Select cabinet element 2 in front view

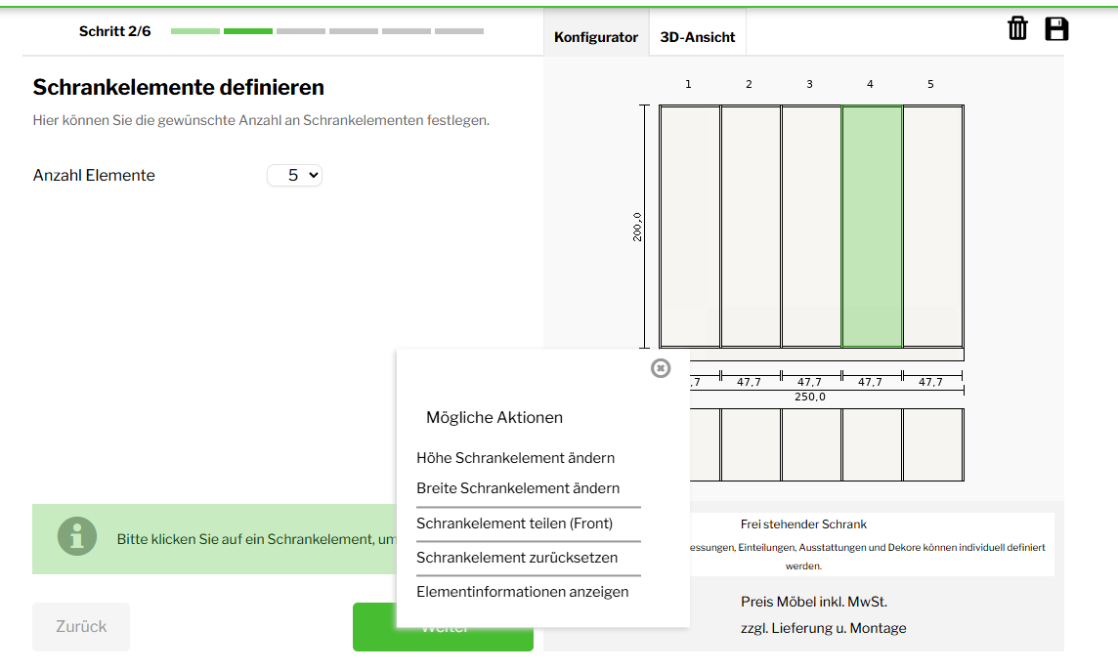[751, 226]
